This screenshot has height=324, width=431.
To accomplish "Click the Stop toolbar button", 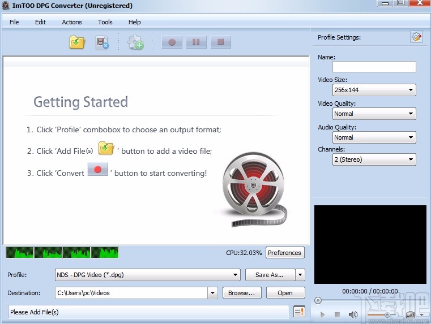I will tap(220, 42).
